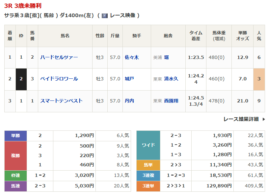Image resolution: width=269 pixels, height=195 pixels.
Task: Open trainer 堀 stable page
Action: click(x=166, y=57)
